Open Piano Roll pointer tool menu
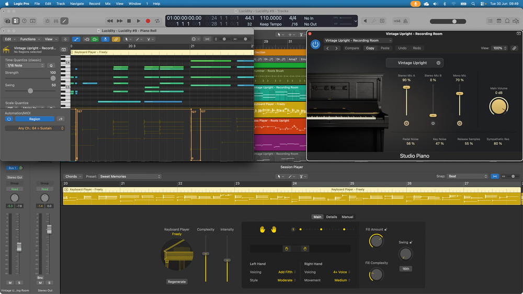Viewport: 523px width, 294px height. click(x=128, y=39)
